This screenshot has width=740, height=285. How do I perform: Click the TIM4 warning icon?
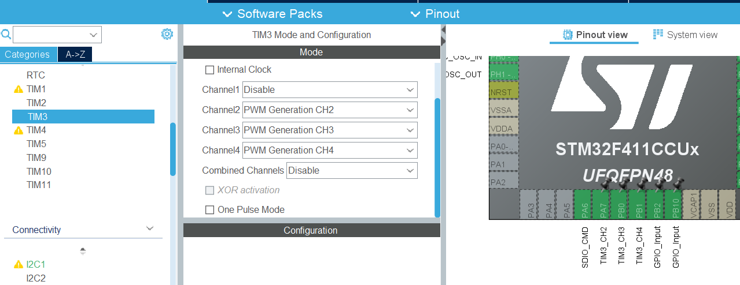(x=19, y=130)
